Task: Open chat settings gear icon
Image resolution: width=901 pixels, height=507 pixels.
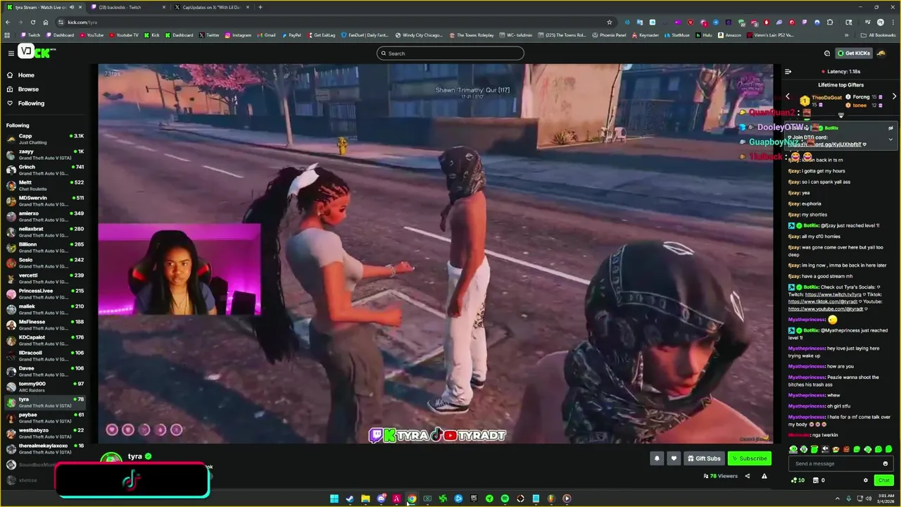Action: point(866,480)
